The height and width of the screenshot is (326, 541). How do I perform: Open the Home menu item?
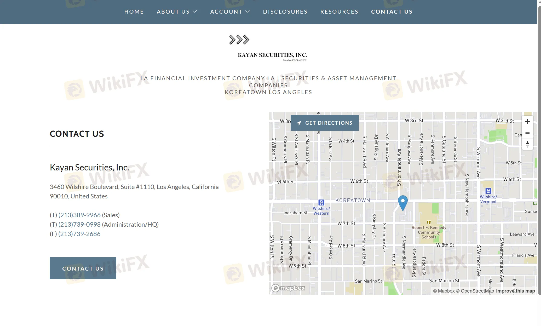click(134, 12)
